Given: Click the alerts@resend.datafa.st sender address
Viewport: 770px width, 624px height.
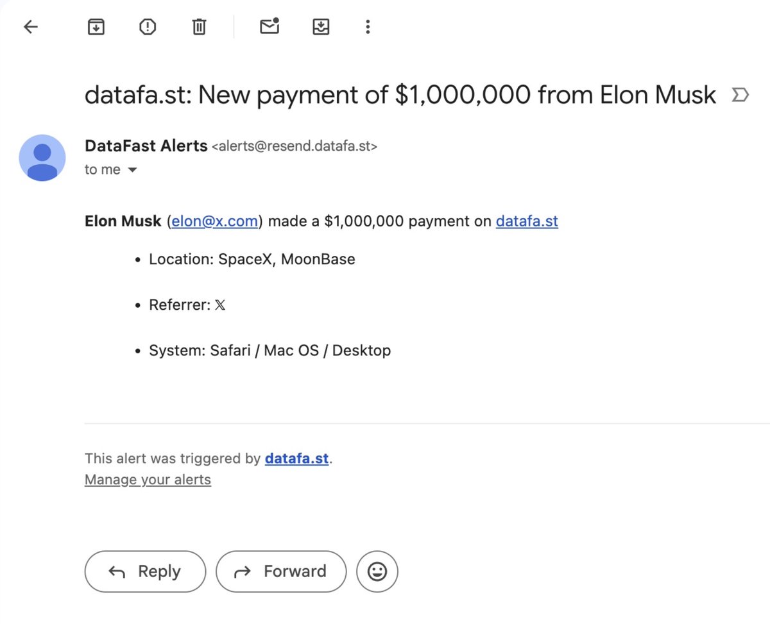Looking at the screenshot, I should (295, 147).
